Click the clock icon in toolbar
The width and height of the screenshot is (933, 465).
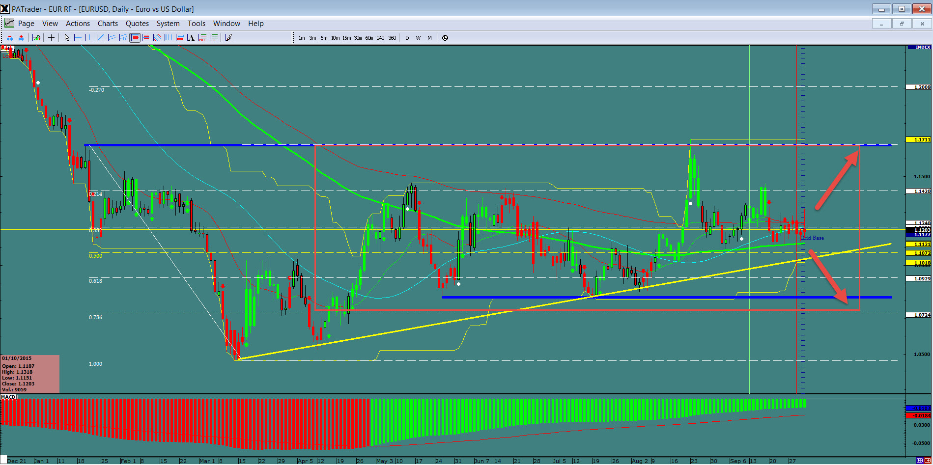click(x=445, y=38)
